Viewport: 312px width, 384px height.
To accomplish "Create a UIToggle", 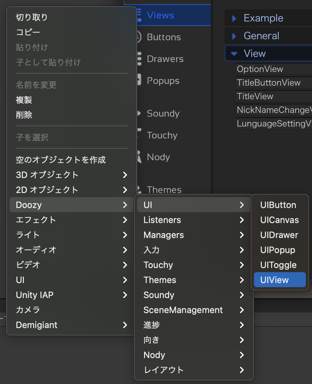I will tap(280, 265).
